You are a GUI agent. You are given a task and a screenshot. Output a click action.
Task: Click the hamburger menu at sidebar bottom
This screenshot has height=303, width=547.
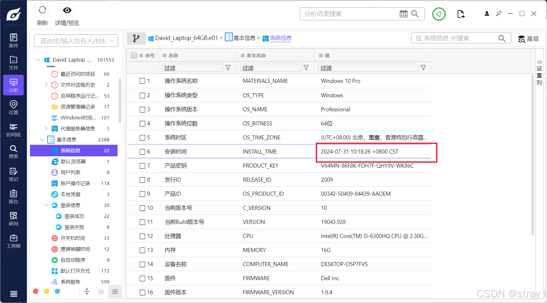14,294
